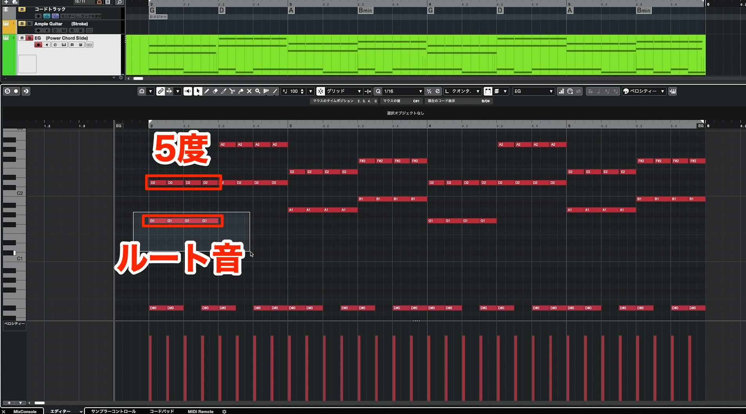Apply Quantize Q icon
This screenshot has height=414, width=746.
tap(378, 91)
